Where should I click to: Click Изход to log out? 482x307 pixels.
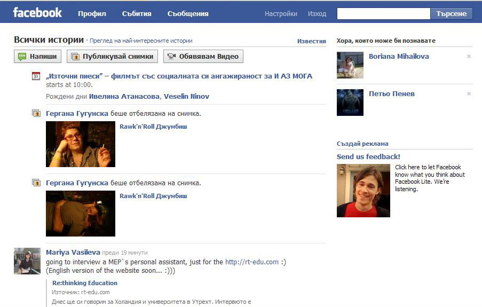pyautogui.click(x=317, y=13)
